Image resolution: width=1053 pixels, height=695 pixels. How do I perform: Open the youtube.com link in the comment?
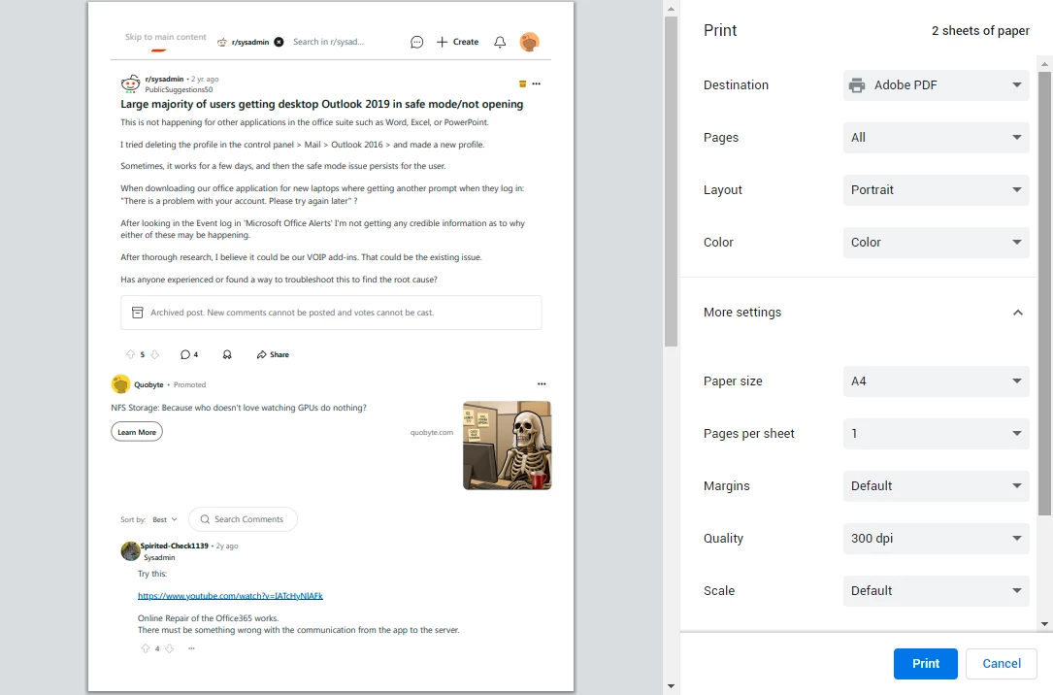pyautogui.click(x=230, y=596)
